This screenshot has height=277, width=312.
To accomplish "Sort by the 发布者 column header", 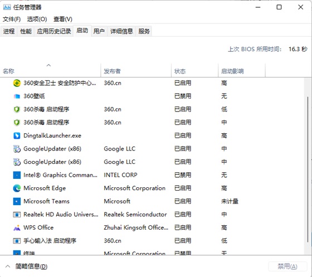I will coord(136,70).
